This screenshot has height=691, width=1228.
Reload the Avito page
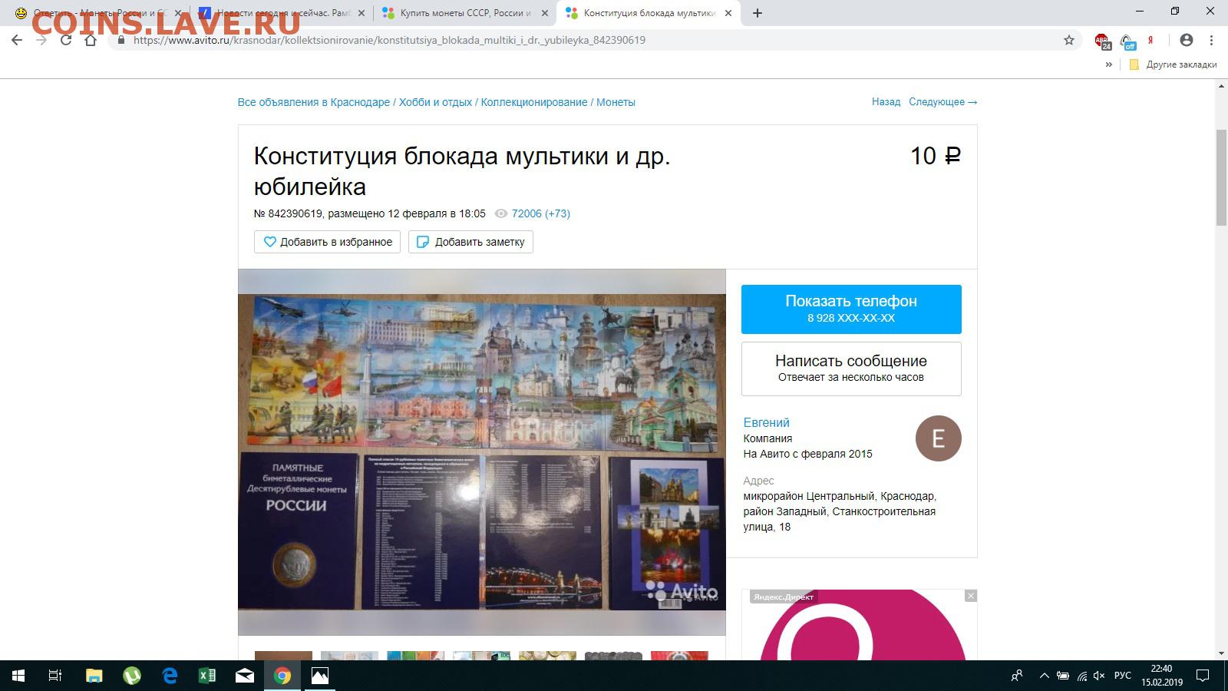(66, 40)
